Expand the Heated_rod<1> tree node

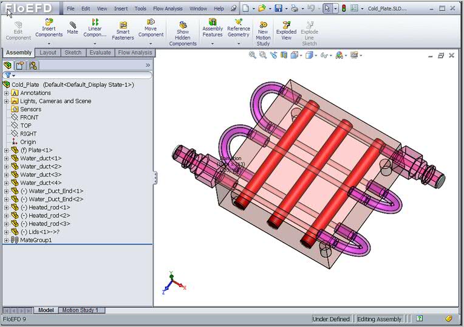(6, 207)
